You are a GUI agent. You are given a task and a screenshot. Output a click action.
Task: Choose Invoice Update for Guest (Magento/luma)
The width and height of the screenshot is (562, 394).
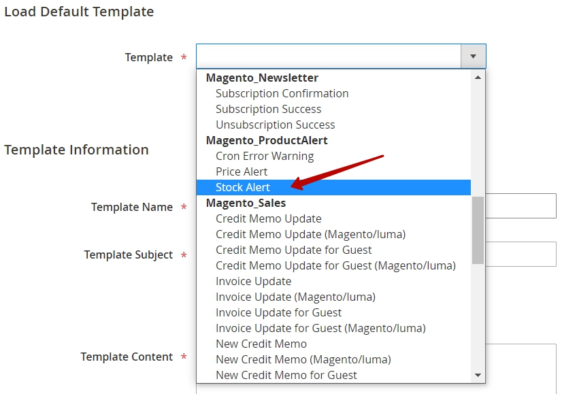(333, 329)
